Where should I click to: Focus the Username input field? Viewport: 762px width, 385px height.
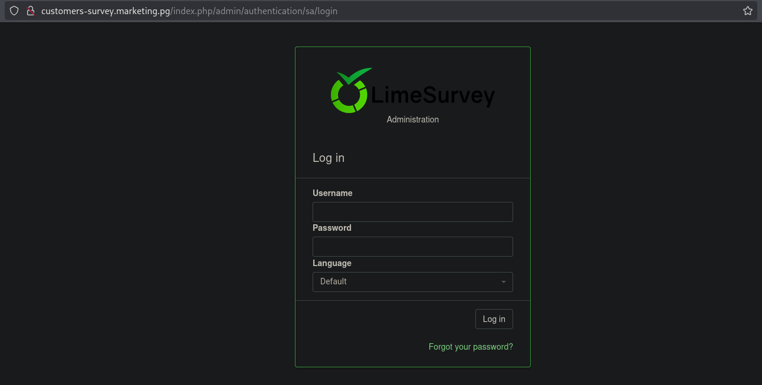412,212
